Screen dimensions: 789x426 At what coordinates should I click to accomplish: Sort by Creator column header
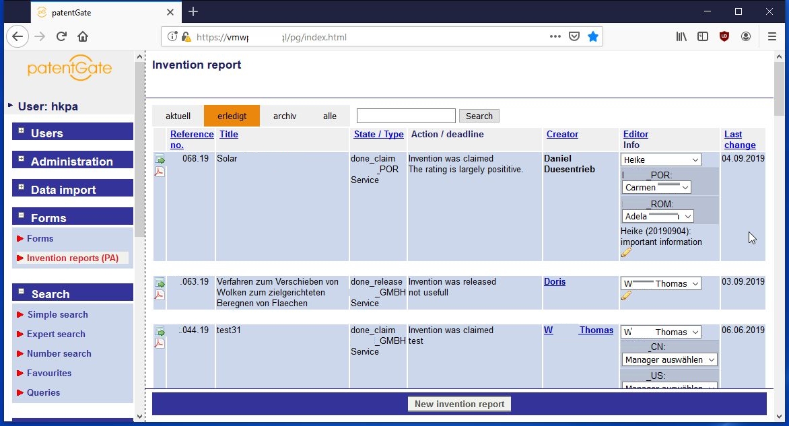562,135
